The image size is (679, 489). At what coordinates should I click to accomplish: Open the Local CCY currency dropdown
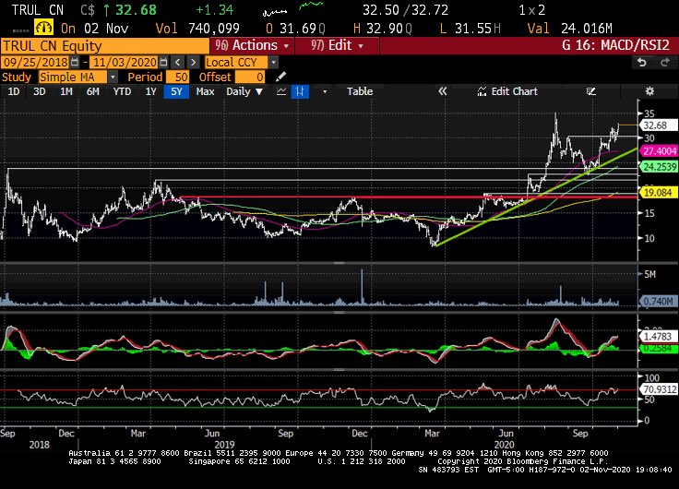pyautogui.click(x=273, y=63)
